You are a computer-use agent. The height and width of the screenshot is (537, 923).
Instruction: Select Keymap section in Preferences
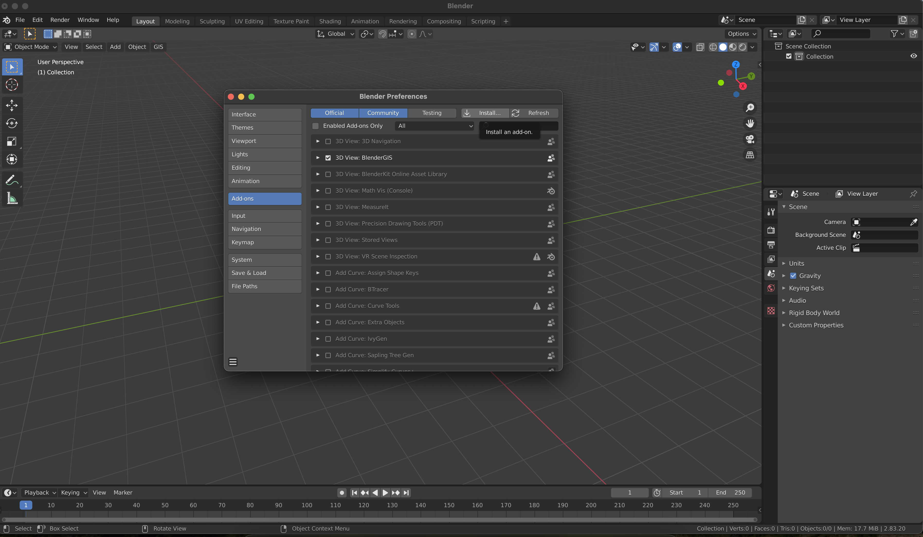[x=265, y=243]
